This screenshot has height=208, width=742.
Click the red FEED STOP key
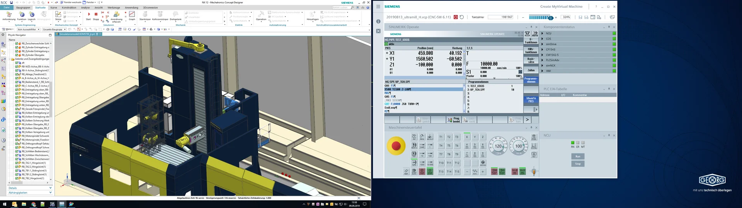[x=515, y=171]
